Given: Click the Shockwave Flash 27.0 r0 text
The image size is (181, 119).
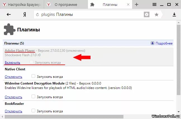Looking at the screenshot, I should (23, 55).
